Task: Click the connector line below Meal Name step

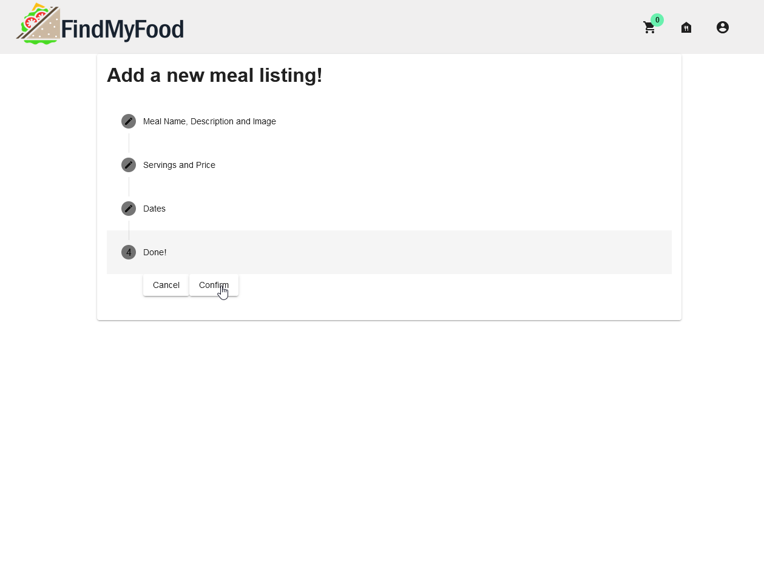Action: coord(129,143)
